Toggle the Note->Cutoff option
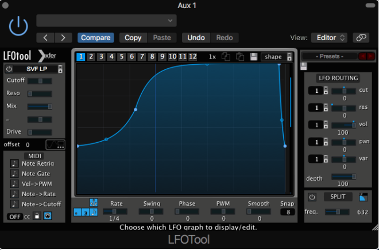Viewport: 379px width, 250px height. [14, 204]
